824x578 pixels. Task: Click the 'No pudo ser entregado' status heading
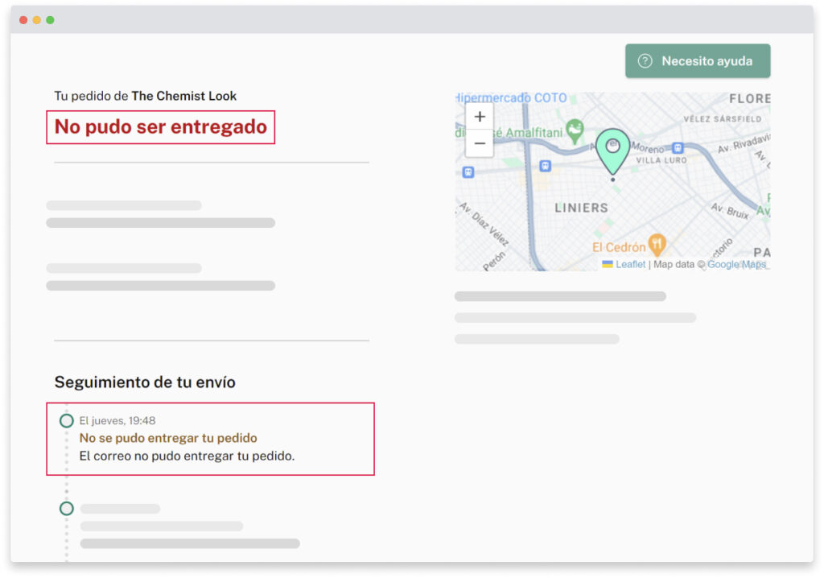[x=161, y=127]
